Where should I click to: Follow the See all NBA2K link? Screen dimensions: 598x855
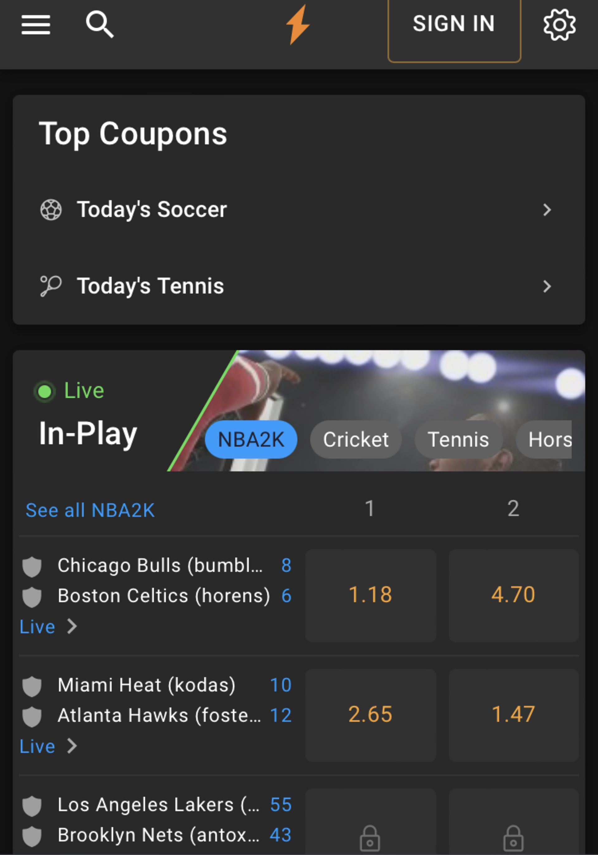90,510
